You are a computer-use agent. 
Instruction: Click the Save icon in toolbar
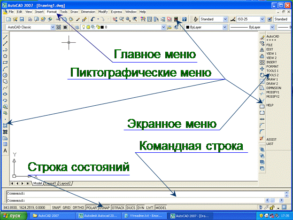click(x=22, y=19)
